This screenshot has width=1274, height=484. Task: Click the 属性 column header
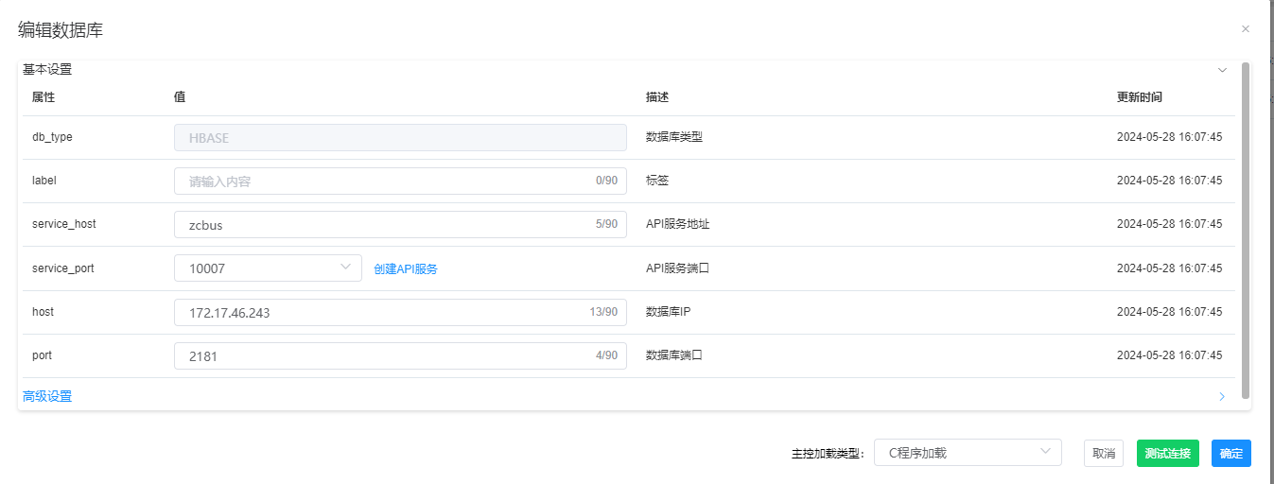pyautogui.click(x=44, y=97)
